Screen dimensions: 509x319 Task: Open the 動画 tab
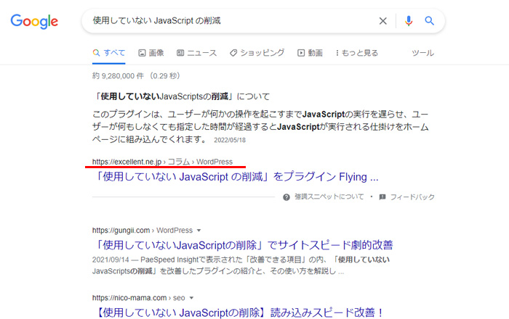310,53
